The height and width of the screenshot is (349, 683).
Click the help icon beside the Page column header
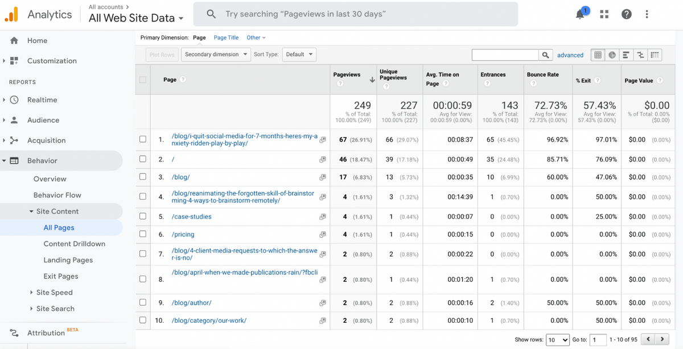point(183,80)
